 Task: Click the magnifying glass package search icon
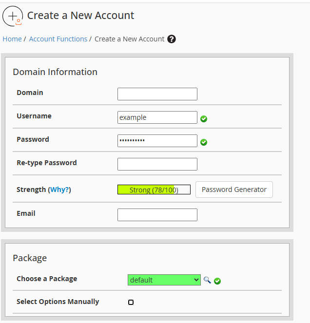(x=207, y=280)
